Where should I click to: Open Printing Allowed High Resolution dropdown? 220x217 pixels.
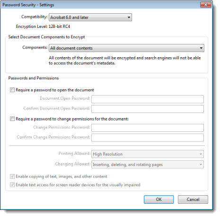click(x=148, y=154)
